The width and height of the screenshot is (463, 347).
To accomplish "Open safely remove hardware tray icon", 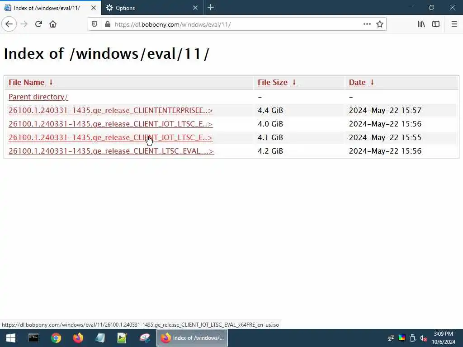I will [x=413, y=338].
